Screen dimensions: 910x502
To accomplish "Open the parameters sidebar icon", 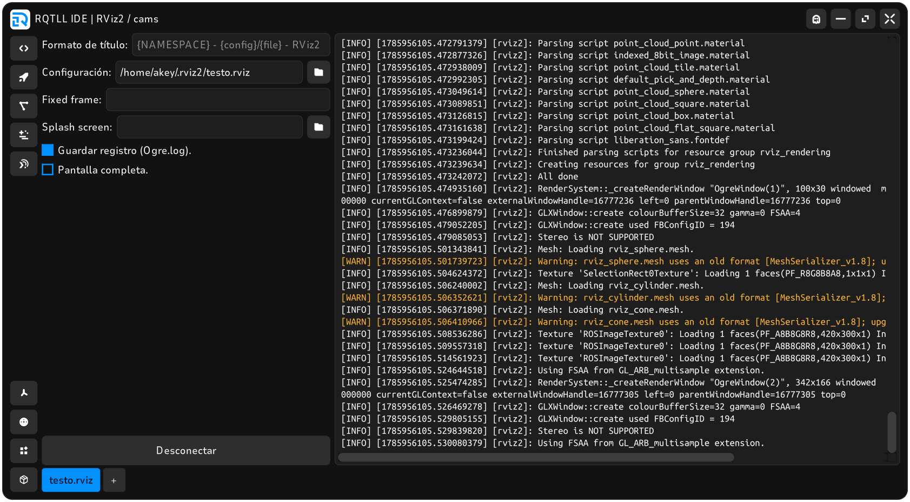I will (x=24, y=135).
